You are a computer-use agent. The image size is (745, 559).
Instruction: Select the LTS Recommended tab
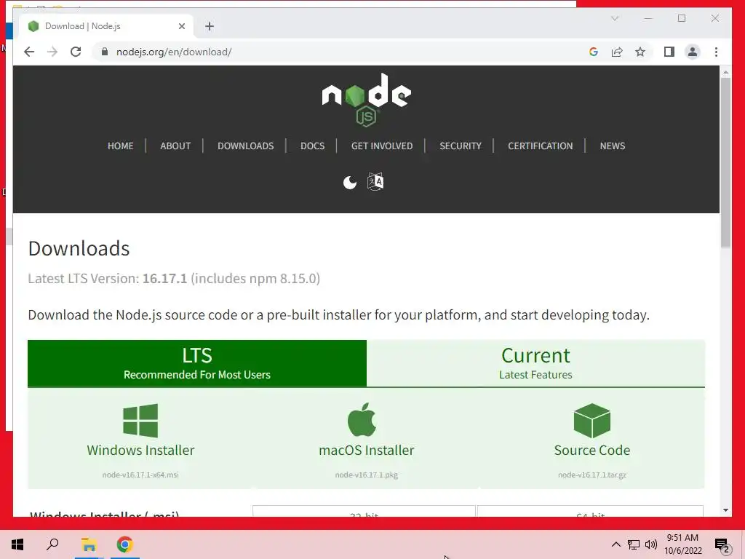tap(197, 363)
